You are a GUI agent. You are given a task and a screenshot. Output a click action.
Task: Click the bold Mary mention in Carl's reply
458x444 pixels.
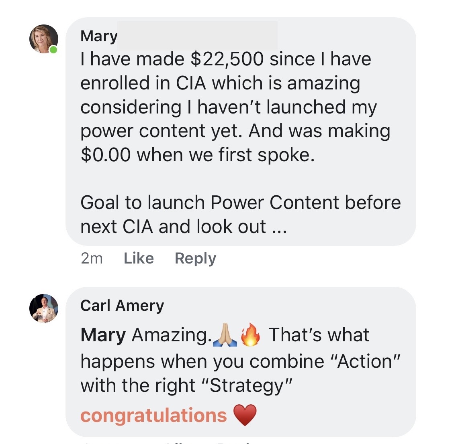pos(103,335)
